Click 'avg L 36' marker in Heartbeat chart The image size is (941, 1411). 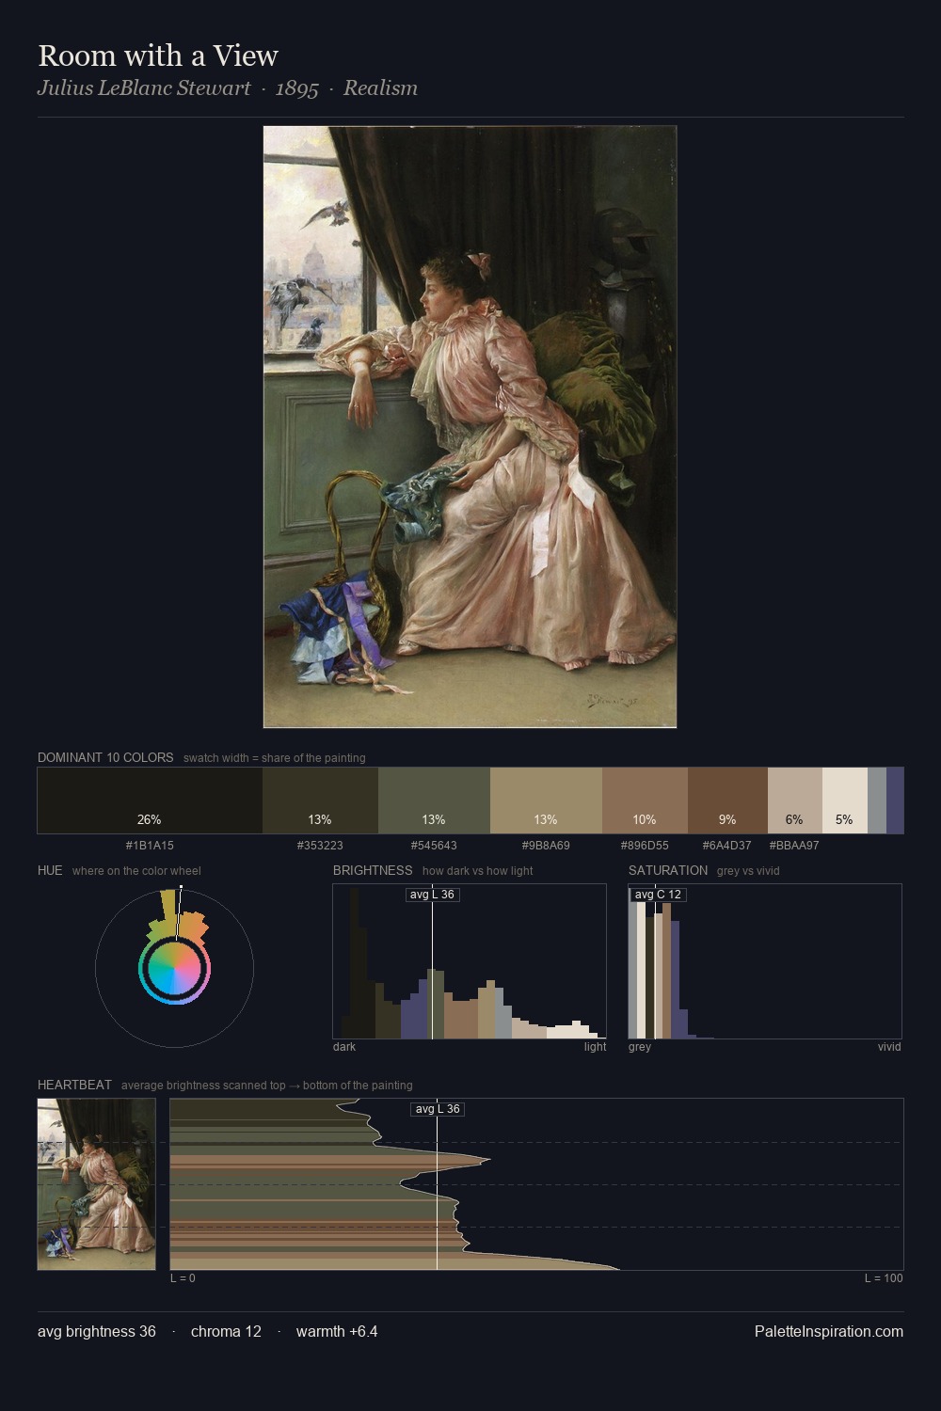[438, 1109]
